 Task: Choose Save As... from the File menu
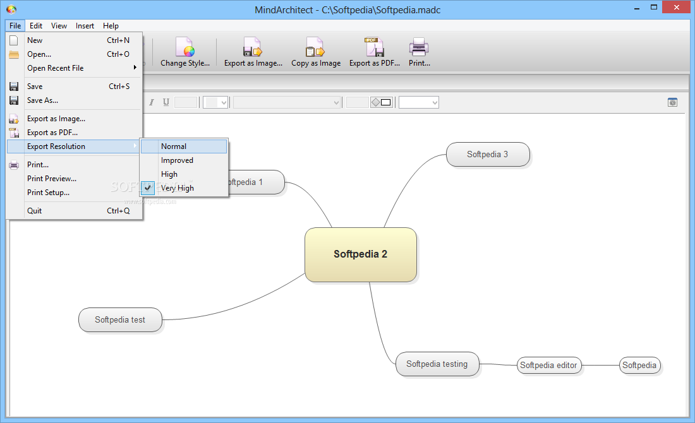[x=75, y=100]
